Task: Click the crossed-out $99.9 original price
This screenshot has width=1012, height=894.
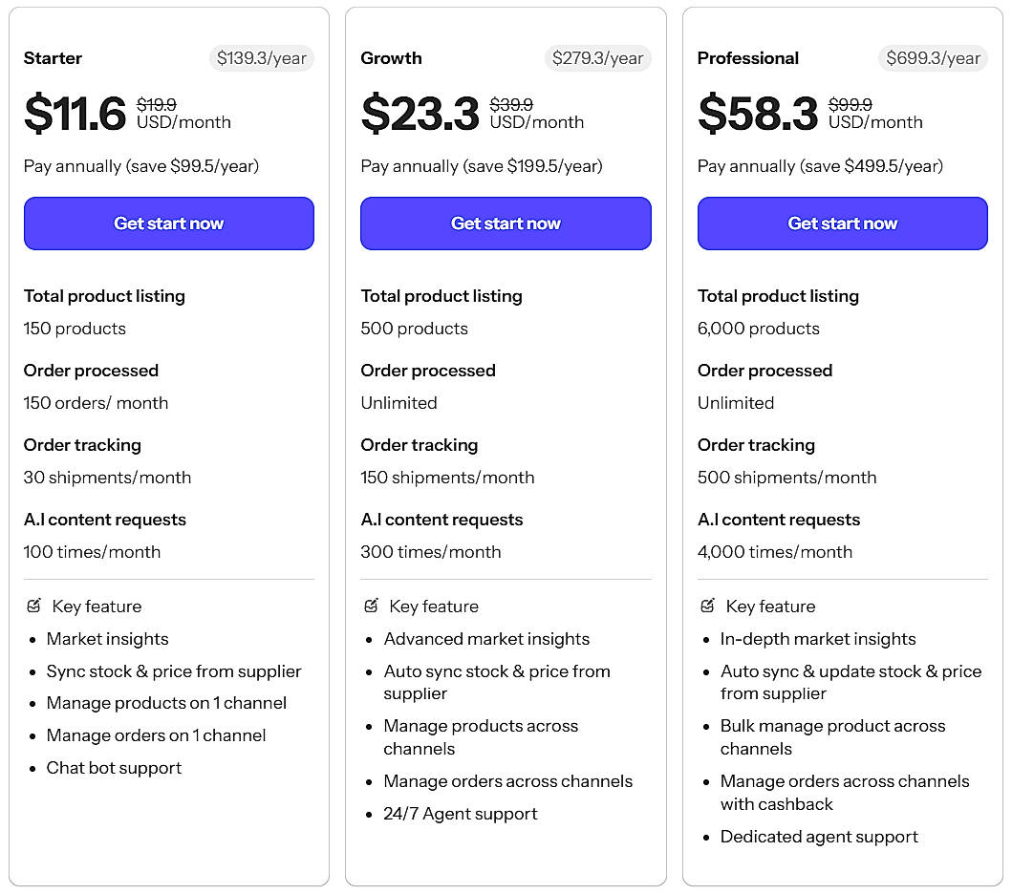Action: point(849,105)
